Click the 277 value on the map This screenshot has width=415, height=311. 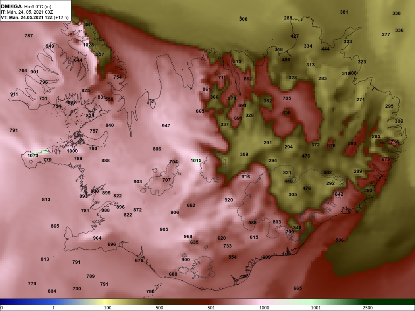coord(386,34)
